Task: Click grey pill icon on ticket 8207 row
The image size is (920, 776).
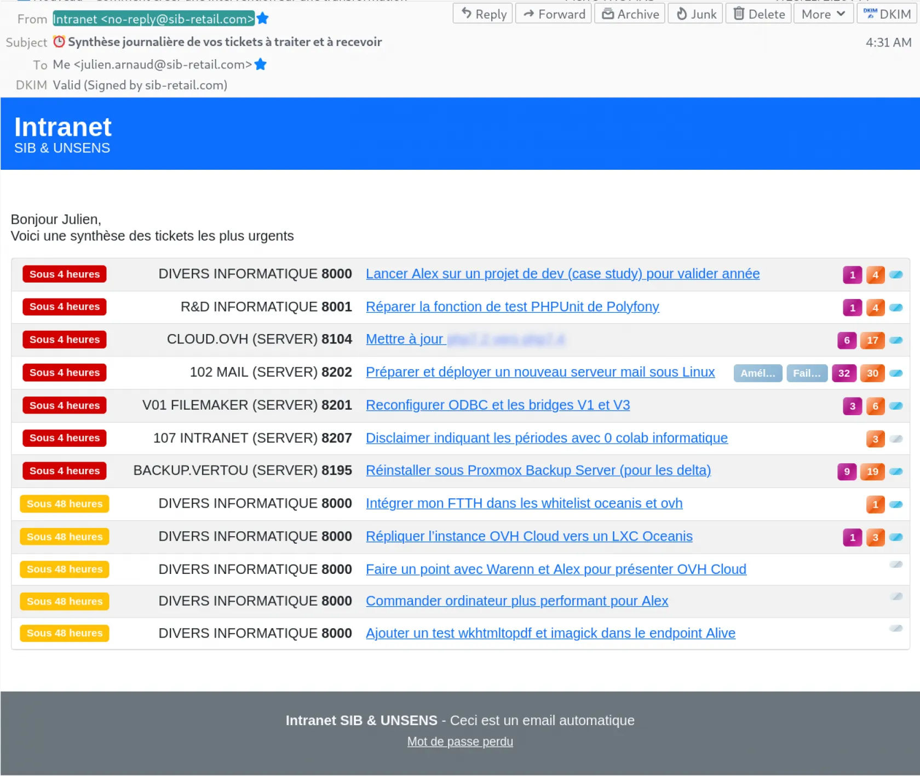Action: pyautogui.click(x=896, y=439)
